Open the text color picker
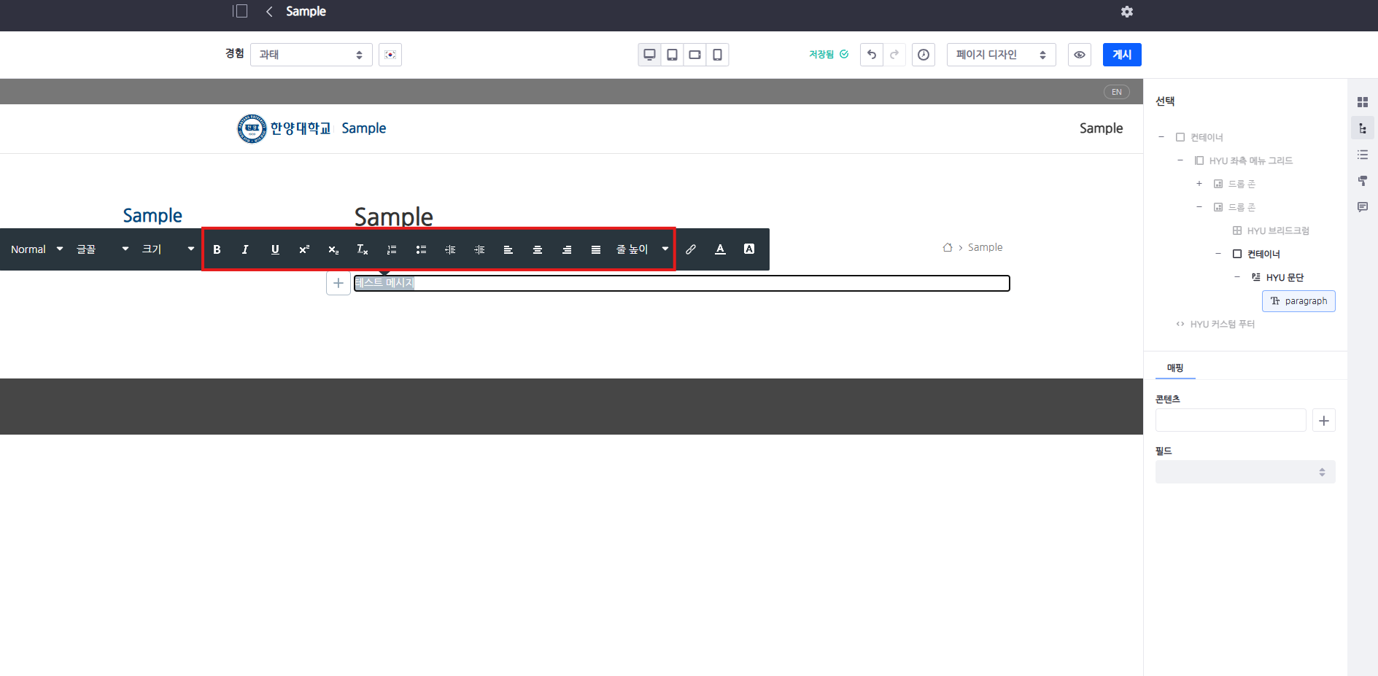 [720, 249]
